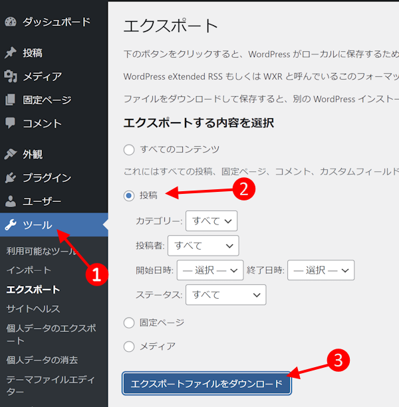Click the wrench icon beside ツール
The width and height of the screenshot is (399, 407).
coord(11,225)
